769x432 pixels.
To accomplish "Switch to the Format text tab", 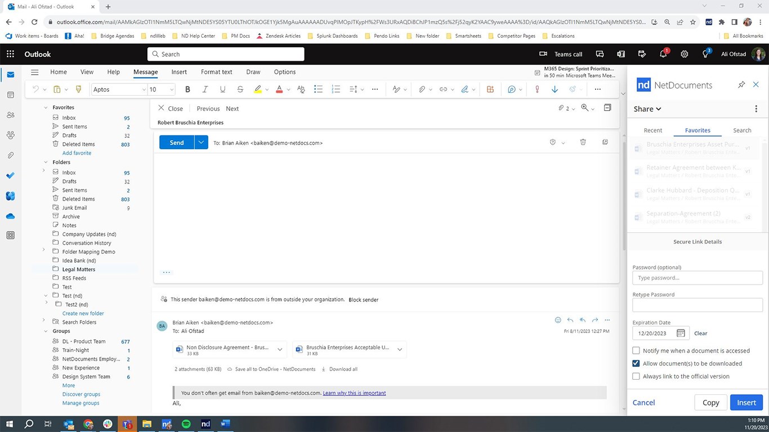I will tap(217, 72).
